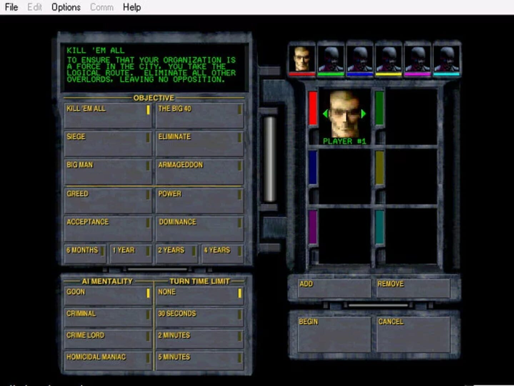Click the magenta-barred portrait slot at the top
Viewport: 514px width, 386px height.
click(x=417, y=59)
